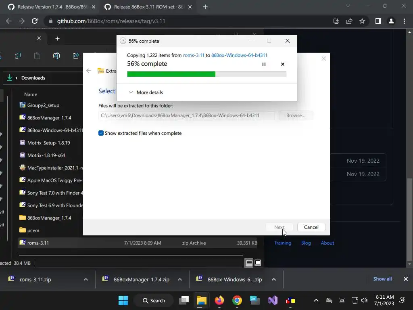The height and width of the screenshot is (310, 413).
Task: Click the Paste icon in Explorer toolbar
Action: tap(37, 56)
